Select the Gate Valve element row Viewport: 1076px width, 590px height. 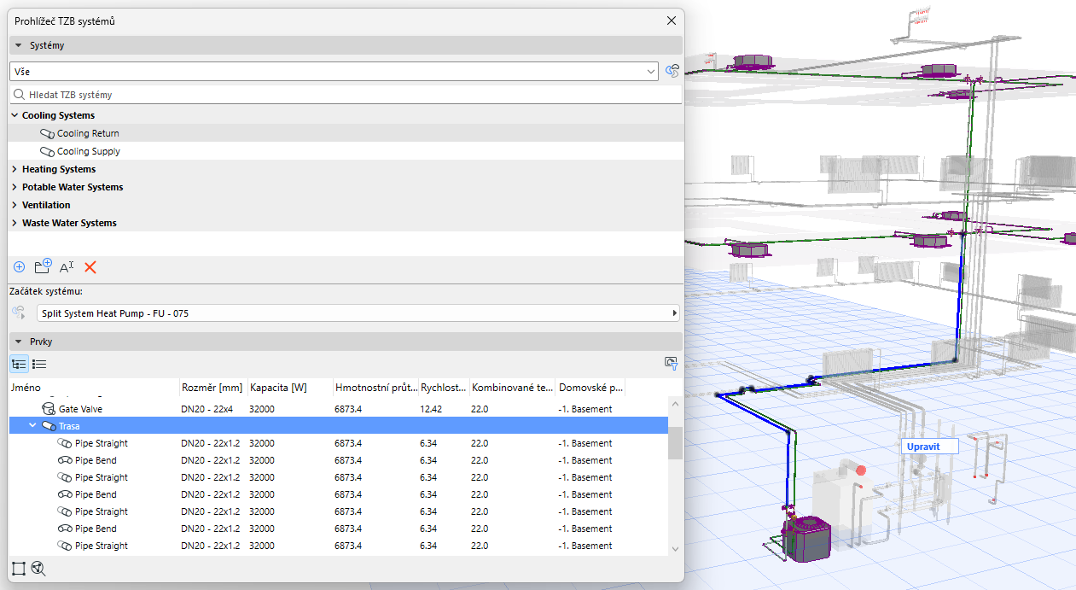338,409
